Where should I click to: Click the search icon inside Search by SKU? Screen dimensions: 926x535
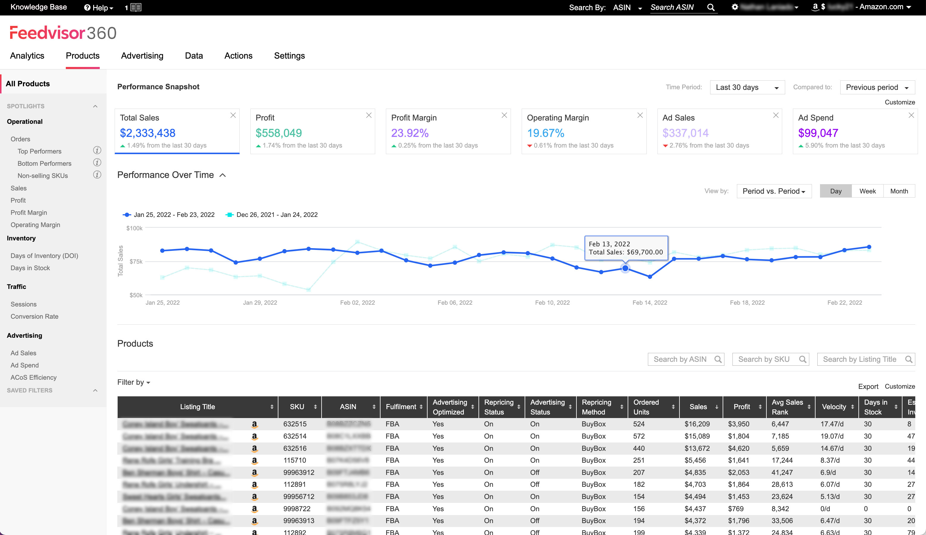pyautogui.click(x=802, y=359)
